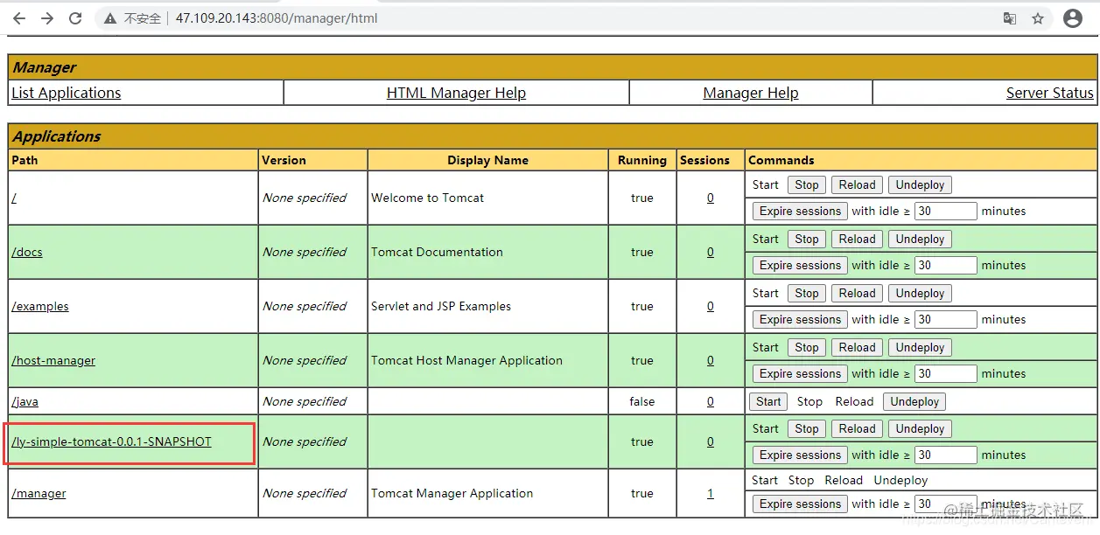Edit idle minutes field for /host-manager row
Image resolution: width=1100 pixels, height=535 pixels.
(x=945, y=373)
